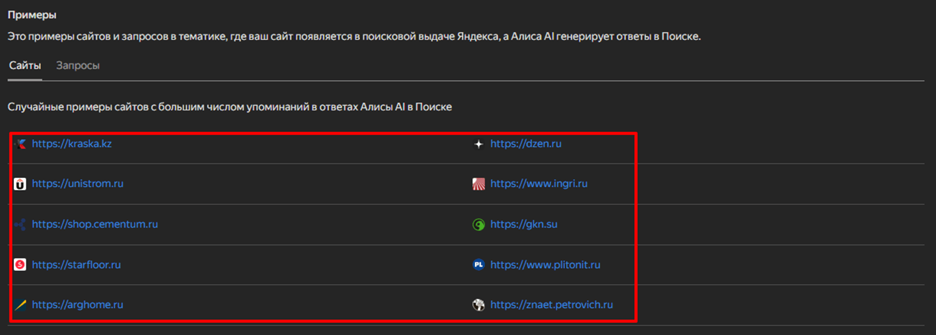Screen dimensions: 936x335
Task: Click the starfloor.ru favicon
Action: coord(20,265)
